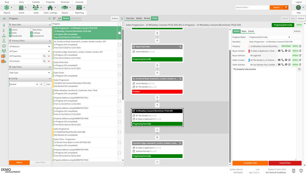This screenshot has height=175, width=306.
Task: Open Jackson Grundy buyer link icon
Action: 134,151
